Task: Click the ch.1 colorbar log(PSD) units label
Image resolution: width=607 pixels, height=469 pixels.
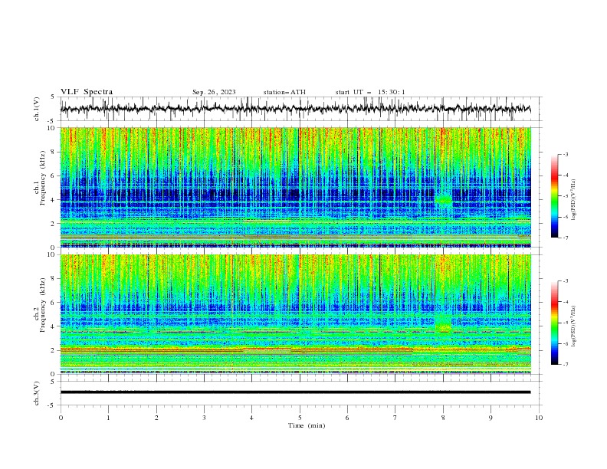Action: tap(574, 200)
